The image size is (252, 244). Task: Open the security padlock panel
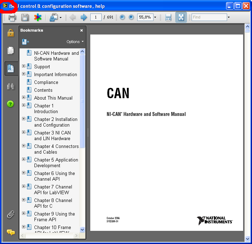pyautogui.click(x=11, y=33)
